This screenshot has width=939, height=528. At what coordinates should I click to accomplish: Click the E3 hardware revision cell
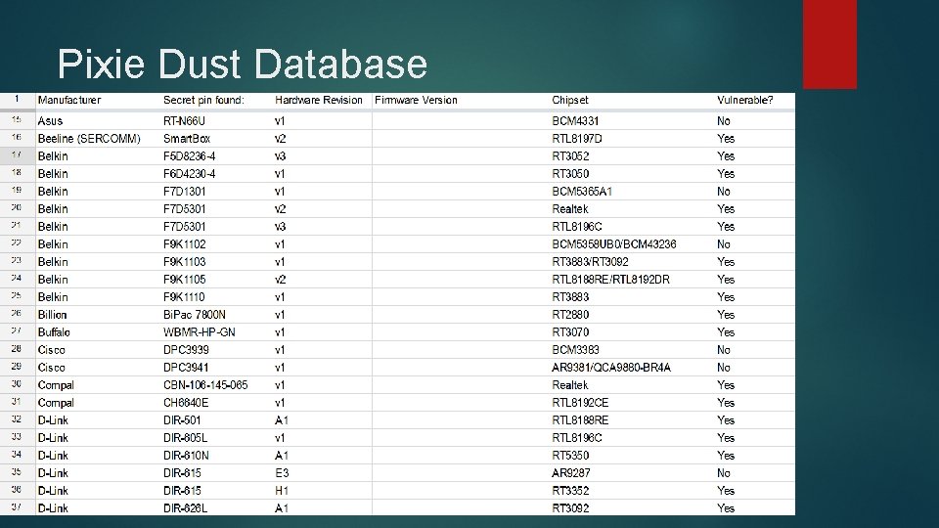coord(282,473)
